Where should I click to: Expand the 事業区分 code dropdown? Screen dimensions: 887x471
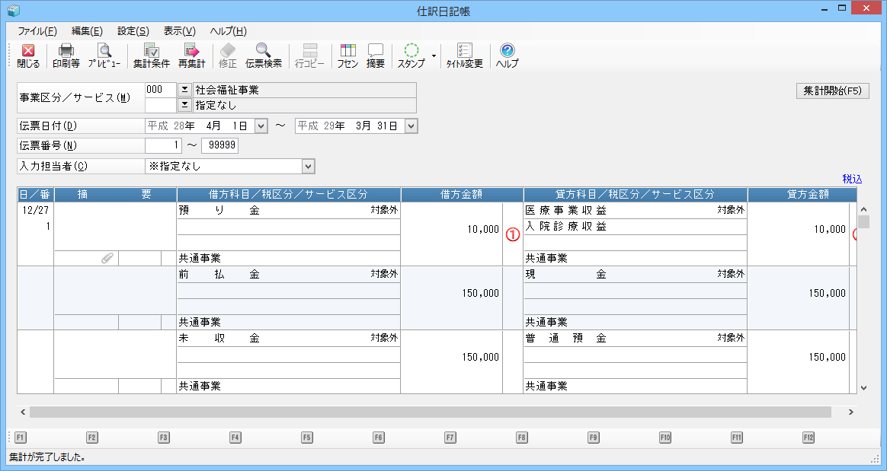(184, 90)
